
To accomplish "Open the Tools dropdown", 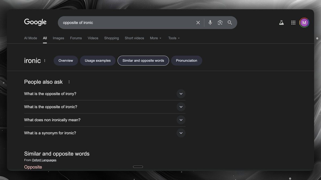I will [174, 38].
